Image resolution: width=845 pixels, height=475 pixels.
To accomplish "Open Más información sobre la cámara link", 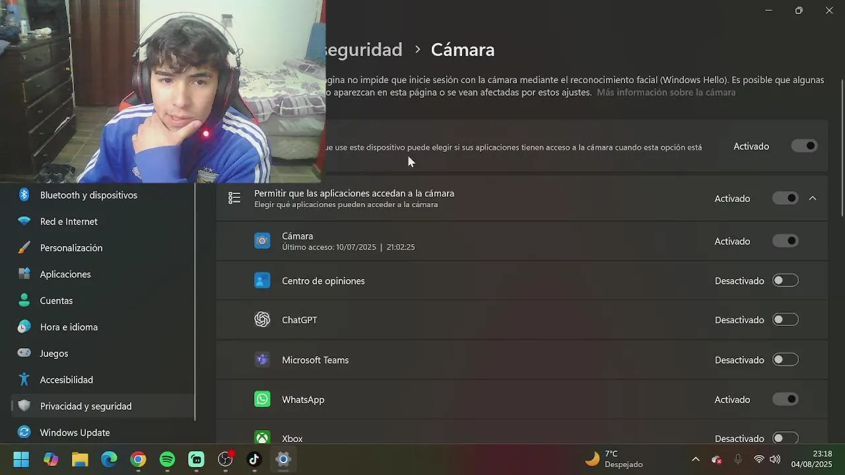I will pyautogui.click(x=666, y=92).
